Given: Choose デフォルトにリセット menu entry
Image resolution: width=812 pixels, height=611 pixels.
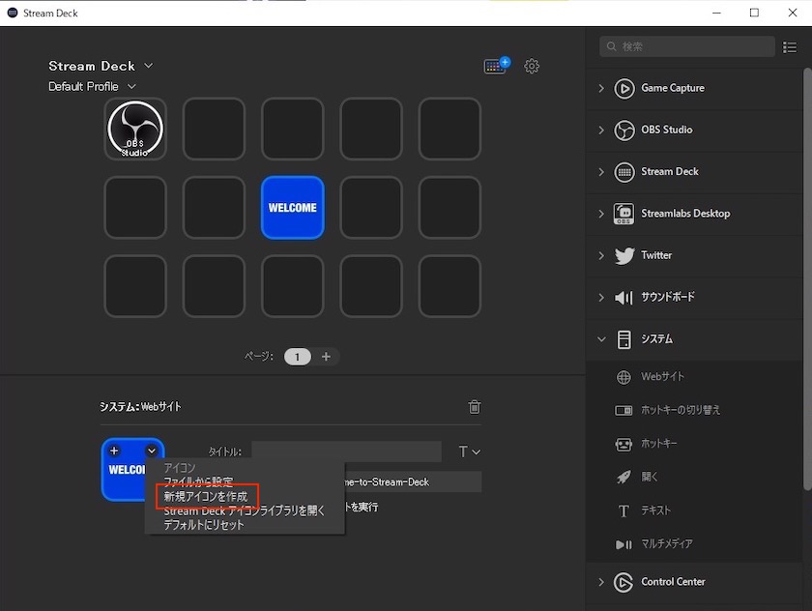Looking at the screenshot, I should tap(204, 525).
